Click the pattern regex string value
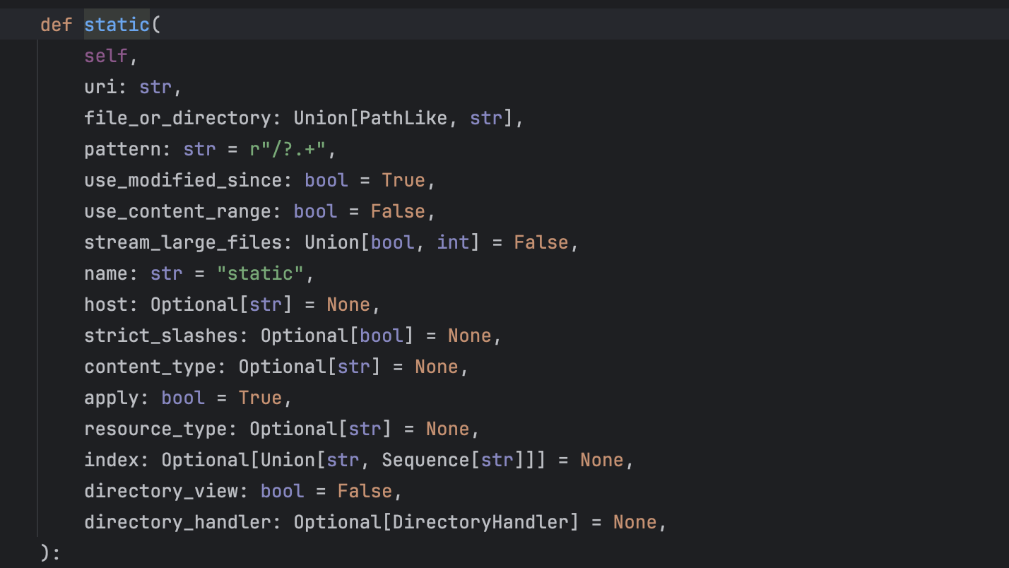Screen dimensions: 1009x568 [288, 149]
